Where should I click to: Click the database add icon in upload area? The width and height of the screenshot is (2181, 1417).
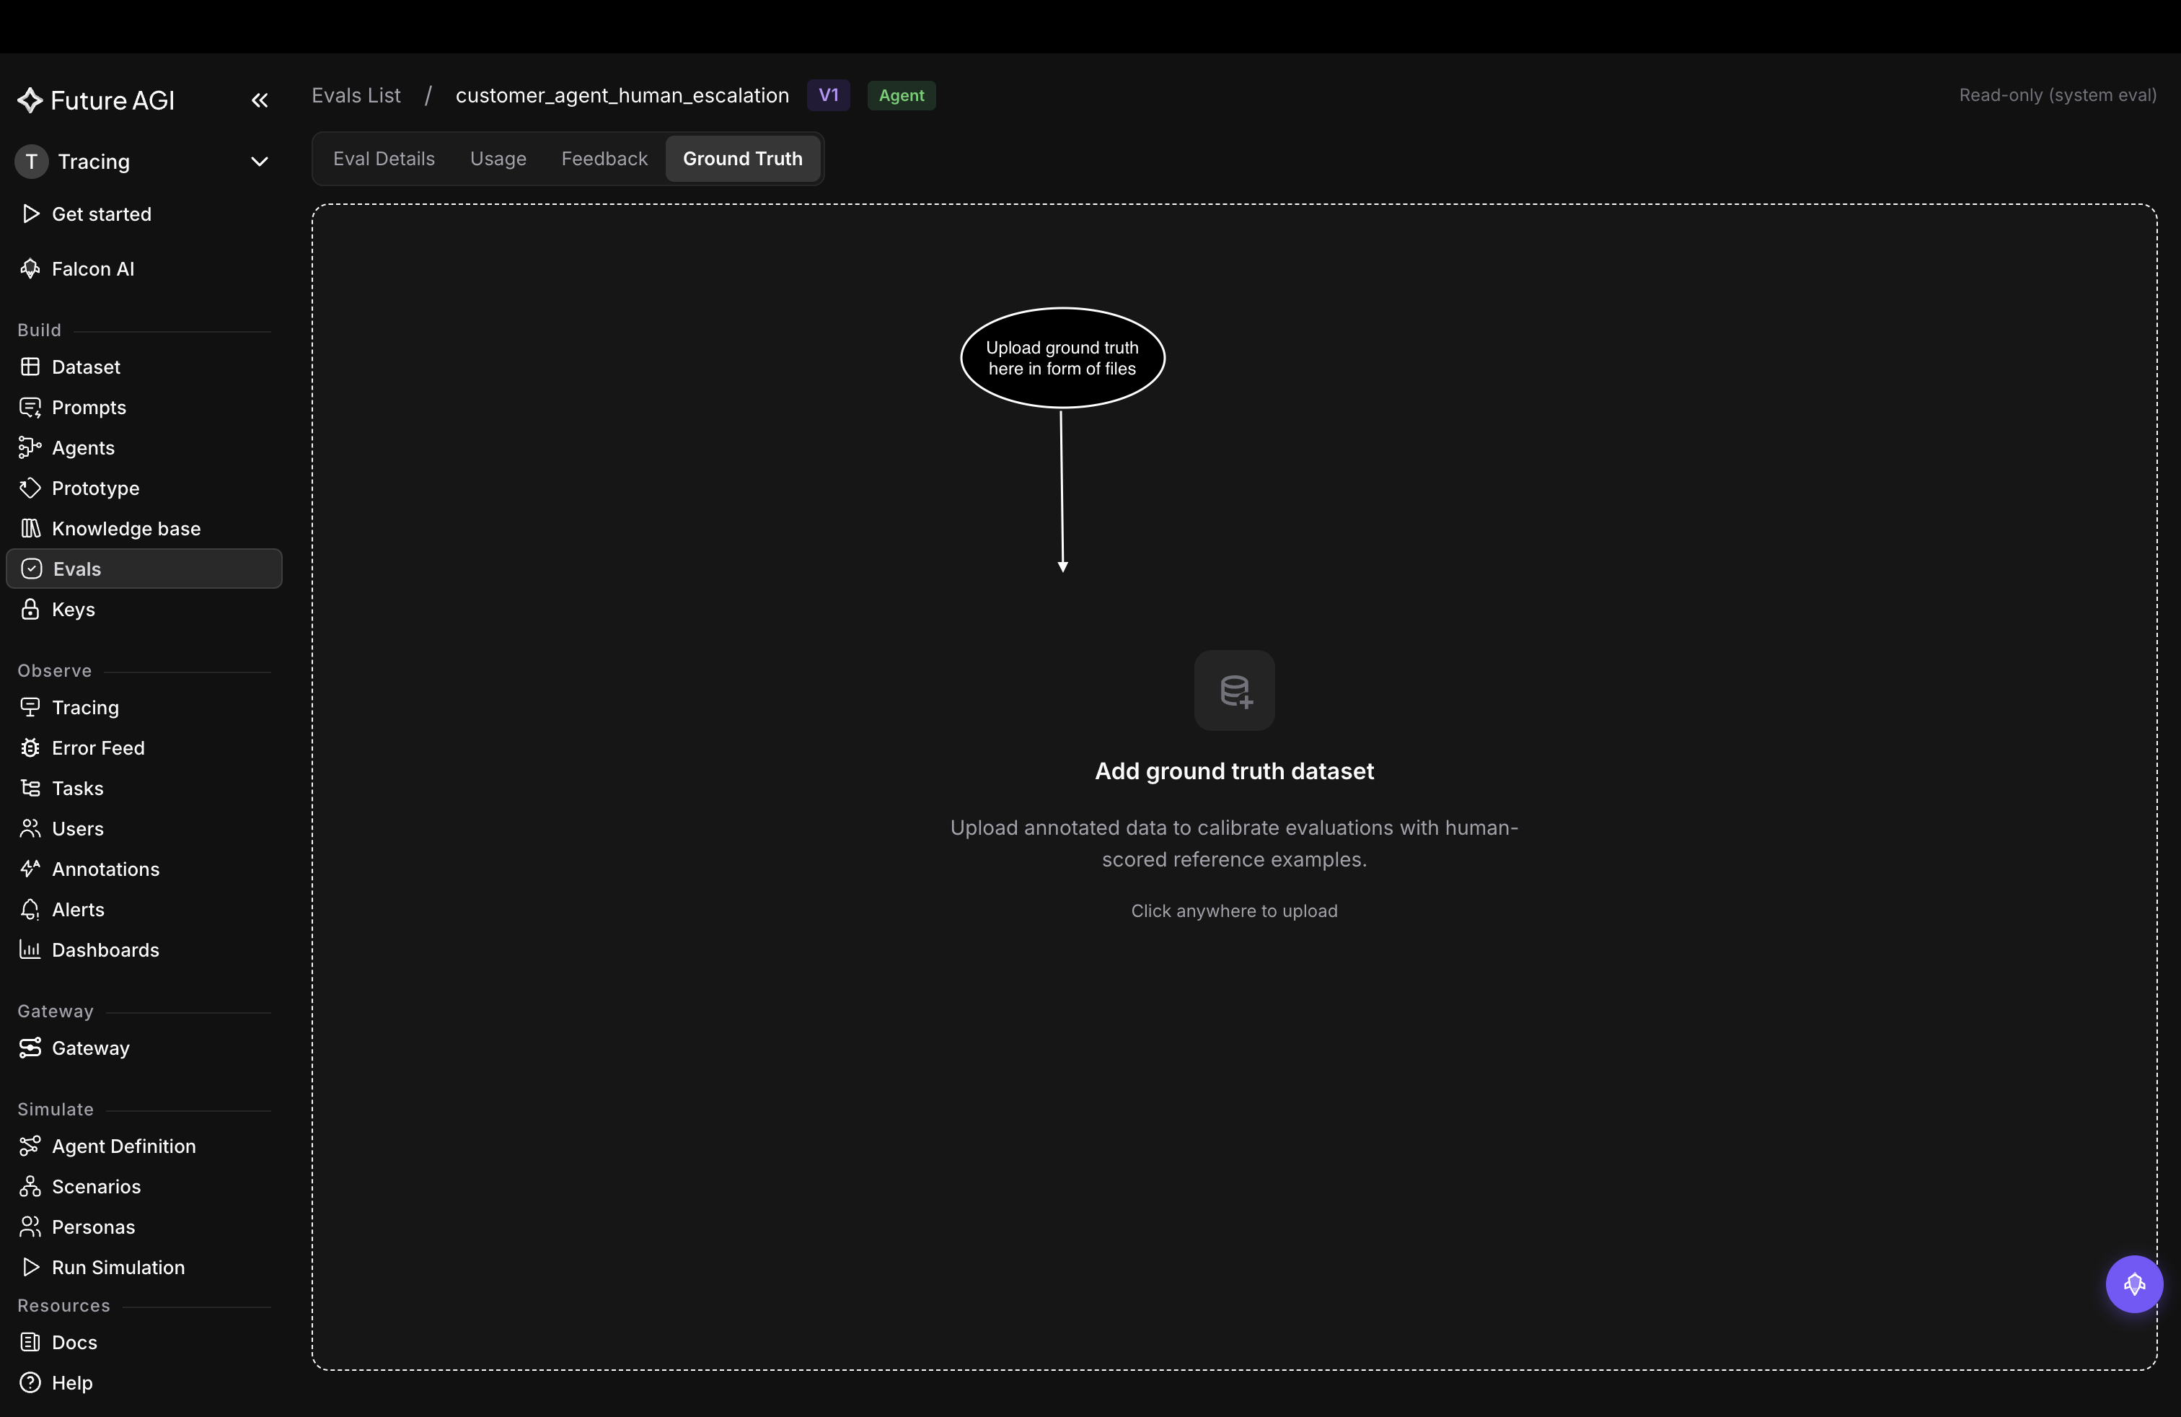[1234, 690]
